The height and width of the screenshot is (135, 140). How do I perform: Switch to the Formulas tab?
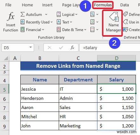[103, 5]
